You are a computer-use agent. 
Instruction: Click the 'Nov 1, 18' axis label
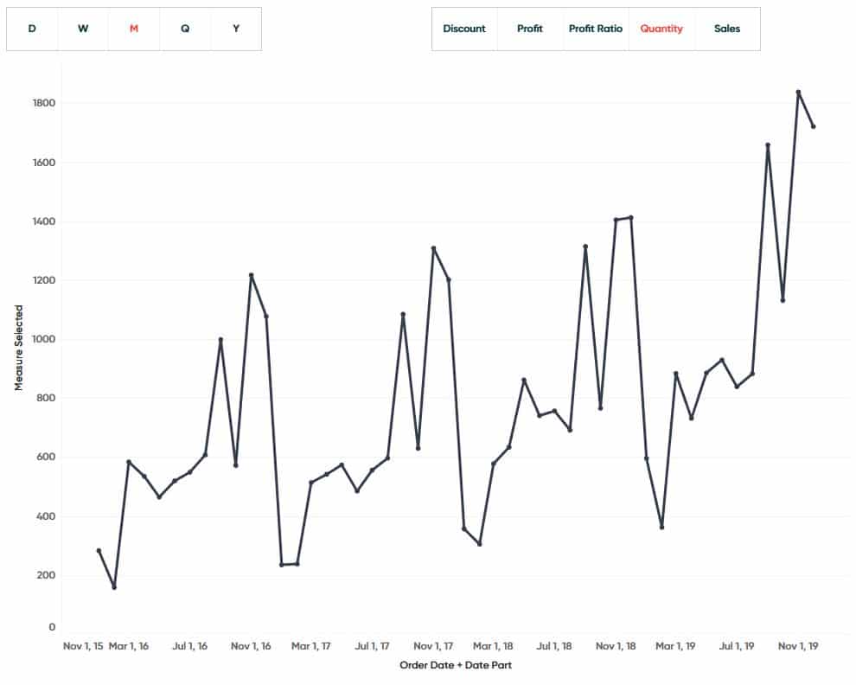click(616, 646)
